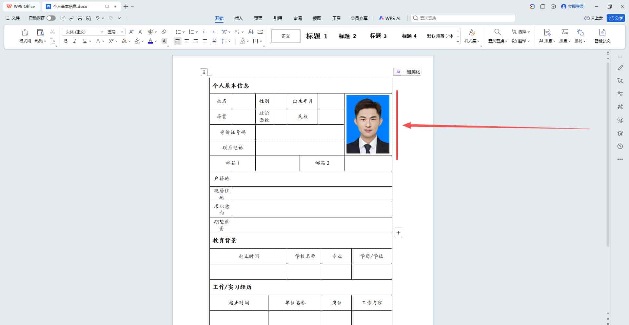The image size is (629, 325).
Task: Toggle bold formatting
Action: click(66, 41)
